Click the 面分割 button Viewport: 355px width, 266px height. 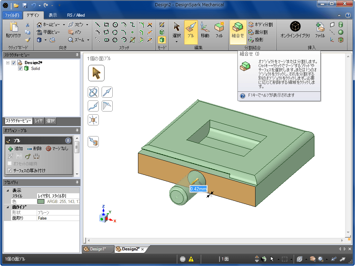(258, 32)
